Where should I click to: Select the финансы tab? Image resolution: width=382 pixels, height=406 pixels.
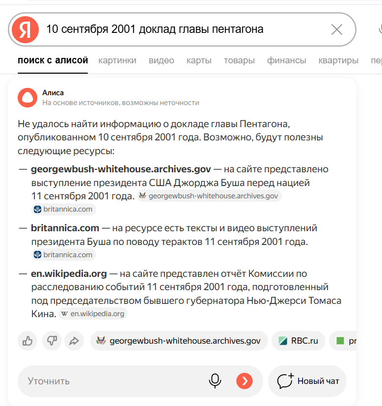286,60
